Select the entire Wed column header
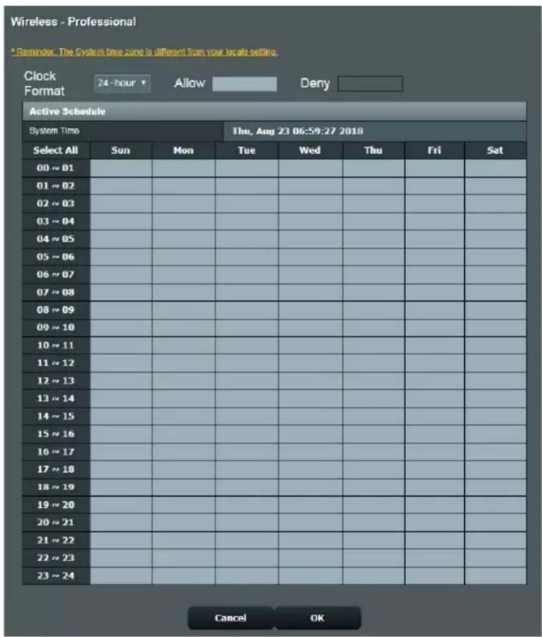The height and width of the screenshot is (637, 542). click(x=310, y=150)
